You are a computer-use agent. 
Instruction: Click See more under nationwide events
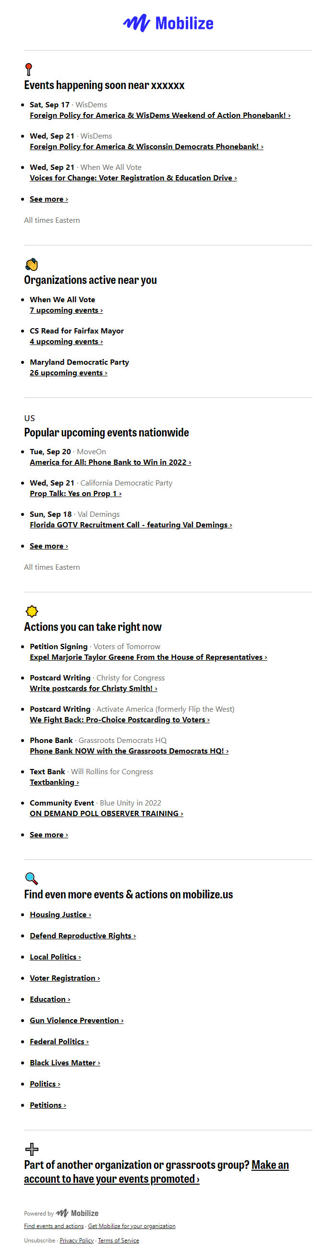(49, 546)
